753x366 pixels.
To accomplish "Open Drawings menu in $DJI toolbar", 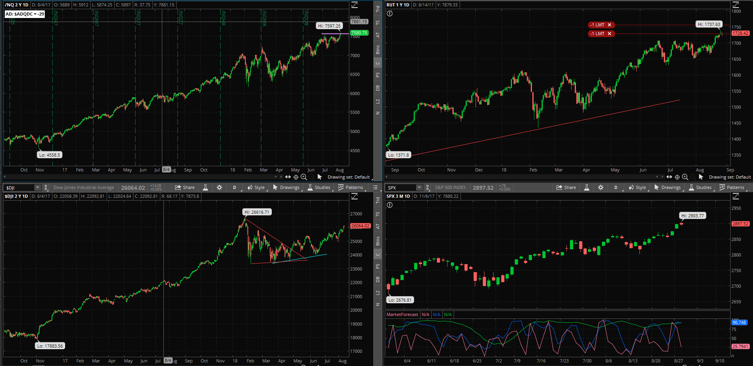I will (286, 187).
